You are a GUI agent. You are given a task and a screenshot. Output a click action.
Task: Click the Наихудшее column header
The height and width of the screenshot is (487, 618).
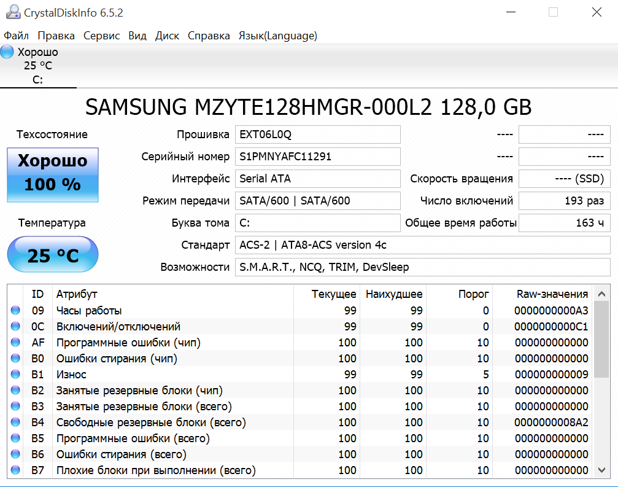[x=394, y=294]
